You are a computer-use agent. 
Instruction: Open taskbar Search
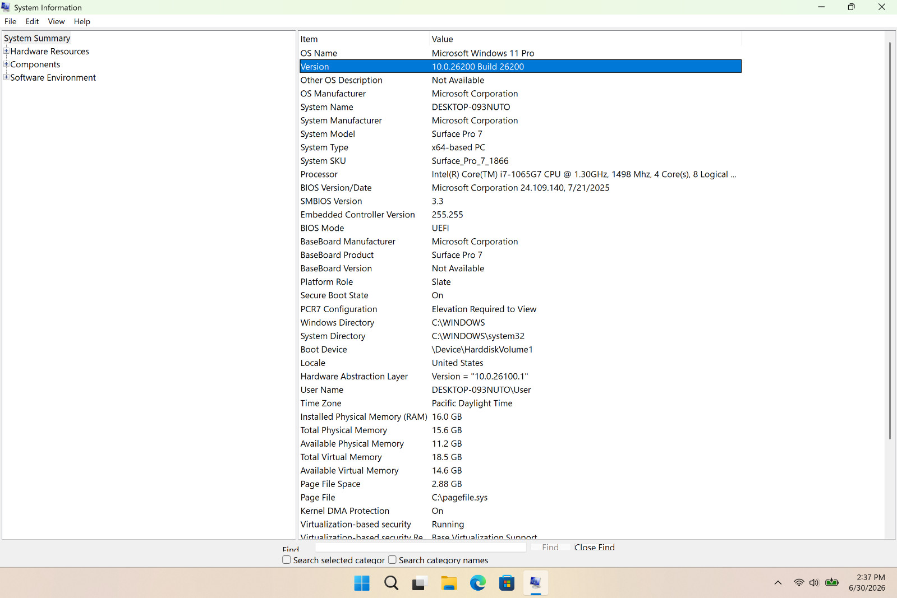[x=391, y=583]
